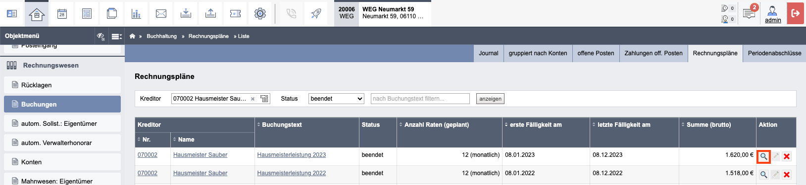The width and height of the screenshot is (806, 185).
Task: Toggle the Objektmenü visibility eye icon
Action: pyautogui.click(x=101, y=36)
